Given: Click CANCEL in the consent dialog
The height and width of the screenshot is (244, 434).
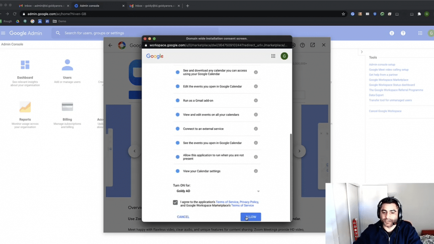Looking at the screenshot, I should 183,217.
